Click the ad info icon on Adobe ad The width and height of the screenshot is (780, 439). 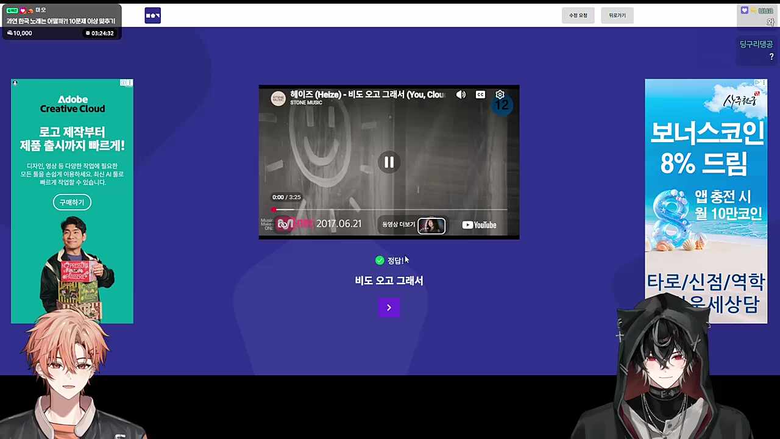click(123, 82)
